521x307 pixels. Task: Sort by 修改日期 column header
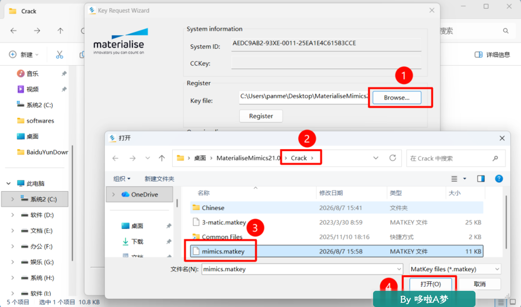point(331,193)
